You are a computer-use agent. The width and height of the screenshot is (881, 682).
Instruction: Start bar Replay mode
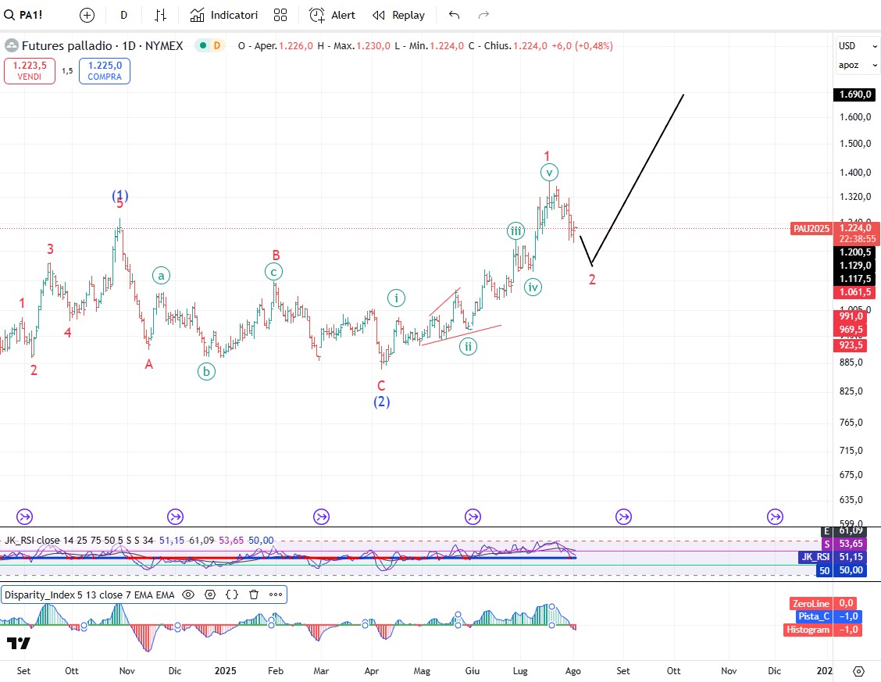pos(398,15)
